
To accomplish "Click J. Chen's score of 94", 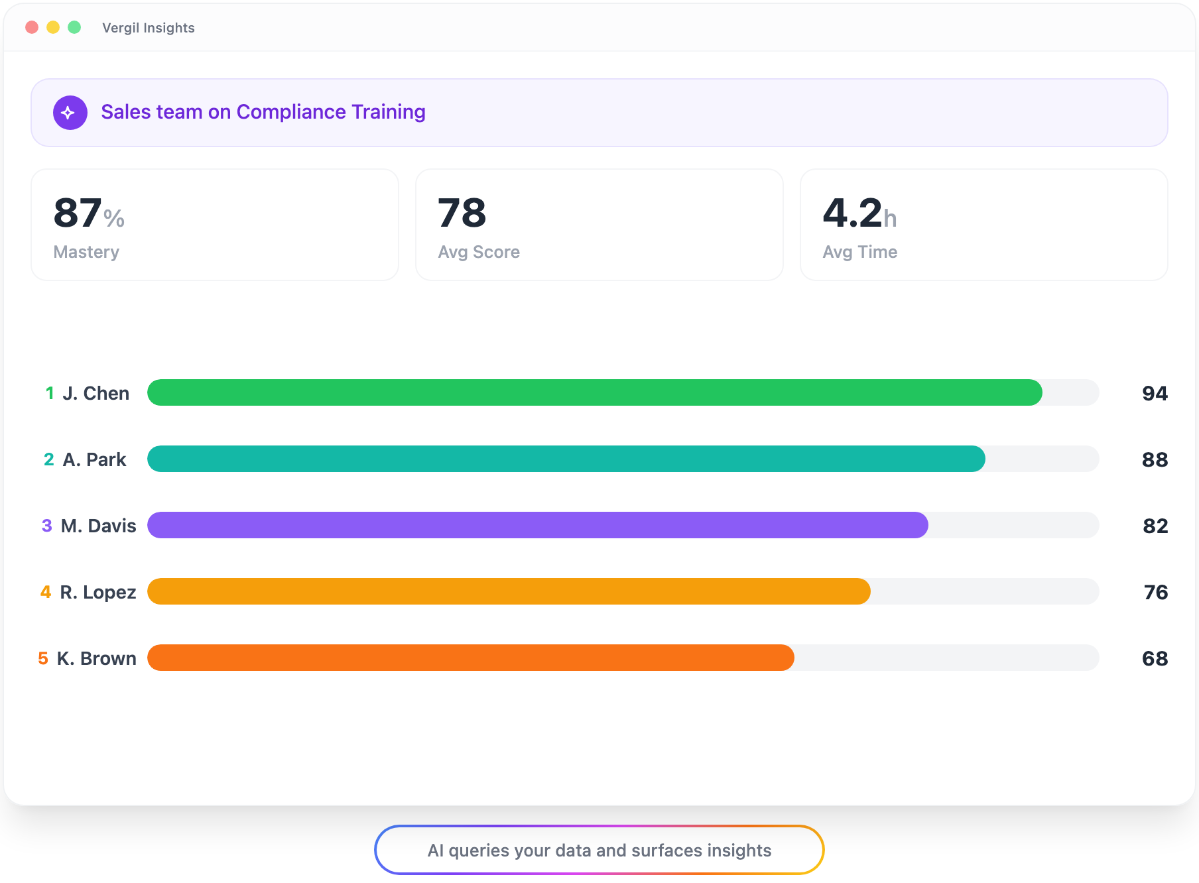I will [x=1155, y=392].
